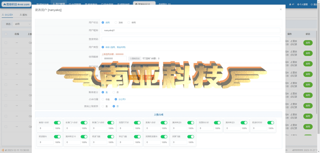Image resolution: width=320 pixels, height=153 pixels.
Task: Toggle the 澳洲幸运10 switch
Action: pos(84,136)
